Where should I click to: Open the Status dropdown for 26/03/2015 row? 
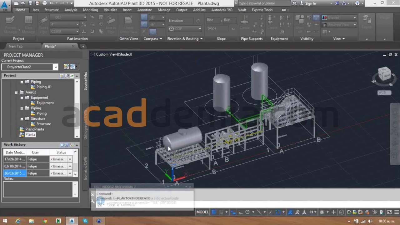(70, 173)
